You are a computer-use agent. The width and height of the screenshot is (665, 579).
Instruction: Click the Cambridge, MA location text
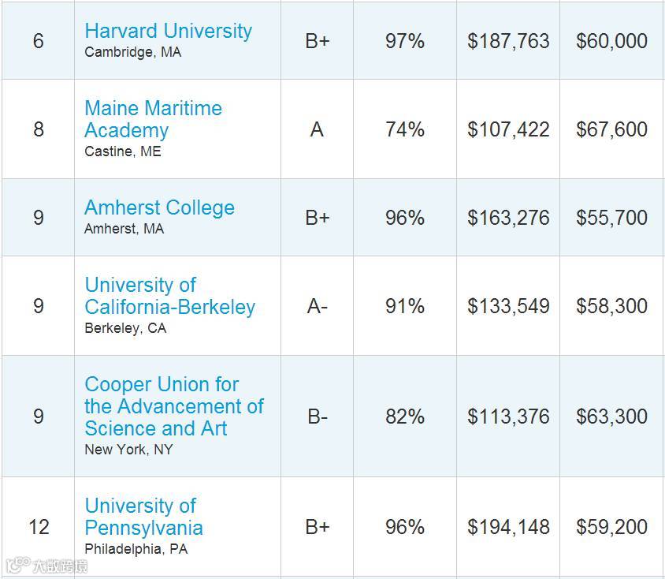click(x=132, y=53)
